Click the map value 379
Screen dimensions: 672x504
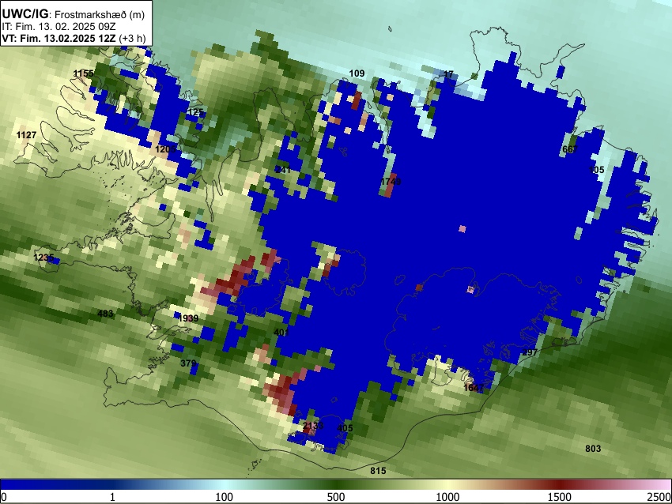(x=188, y=363)
